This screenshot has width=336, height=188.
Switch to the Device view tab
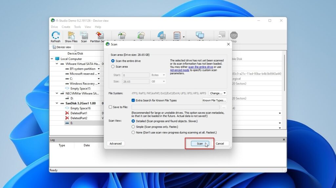point(61,47)
